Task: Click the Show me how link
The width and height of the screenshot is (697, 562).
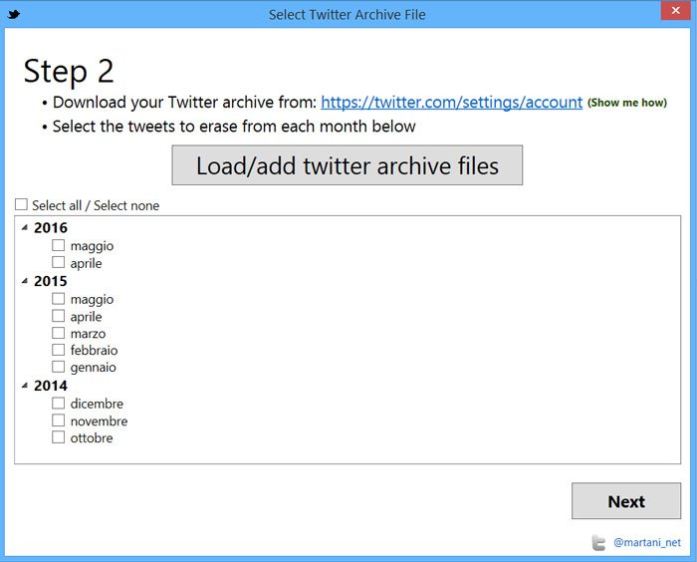Action: [627, 103]
